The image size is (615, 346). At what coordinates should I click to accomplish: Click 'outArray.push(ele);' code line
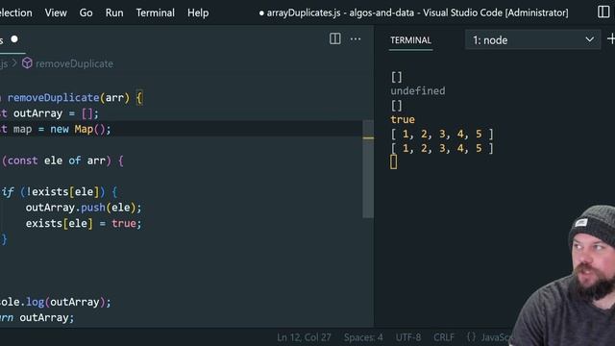pos(84,208)
